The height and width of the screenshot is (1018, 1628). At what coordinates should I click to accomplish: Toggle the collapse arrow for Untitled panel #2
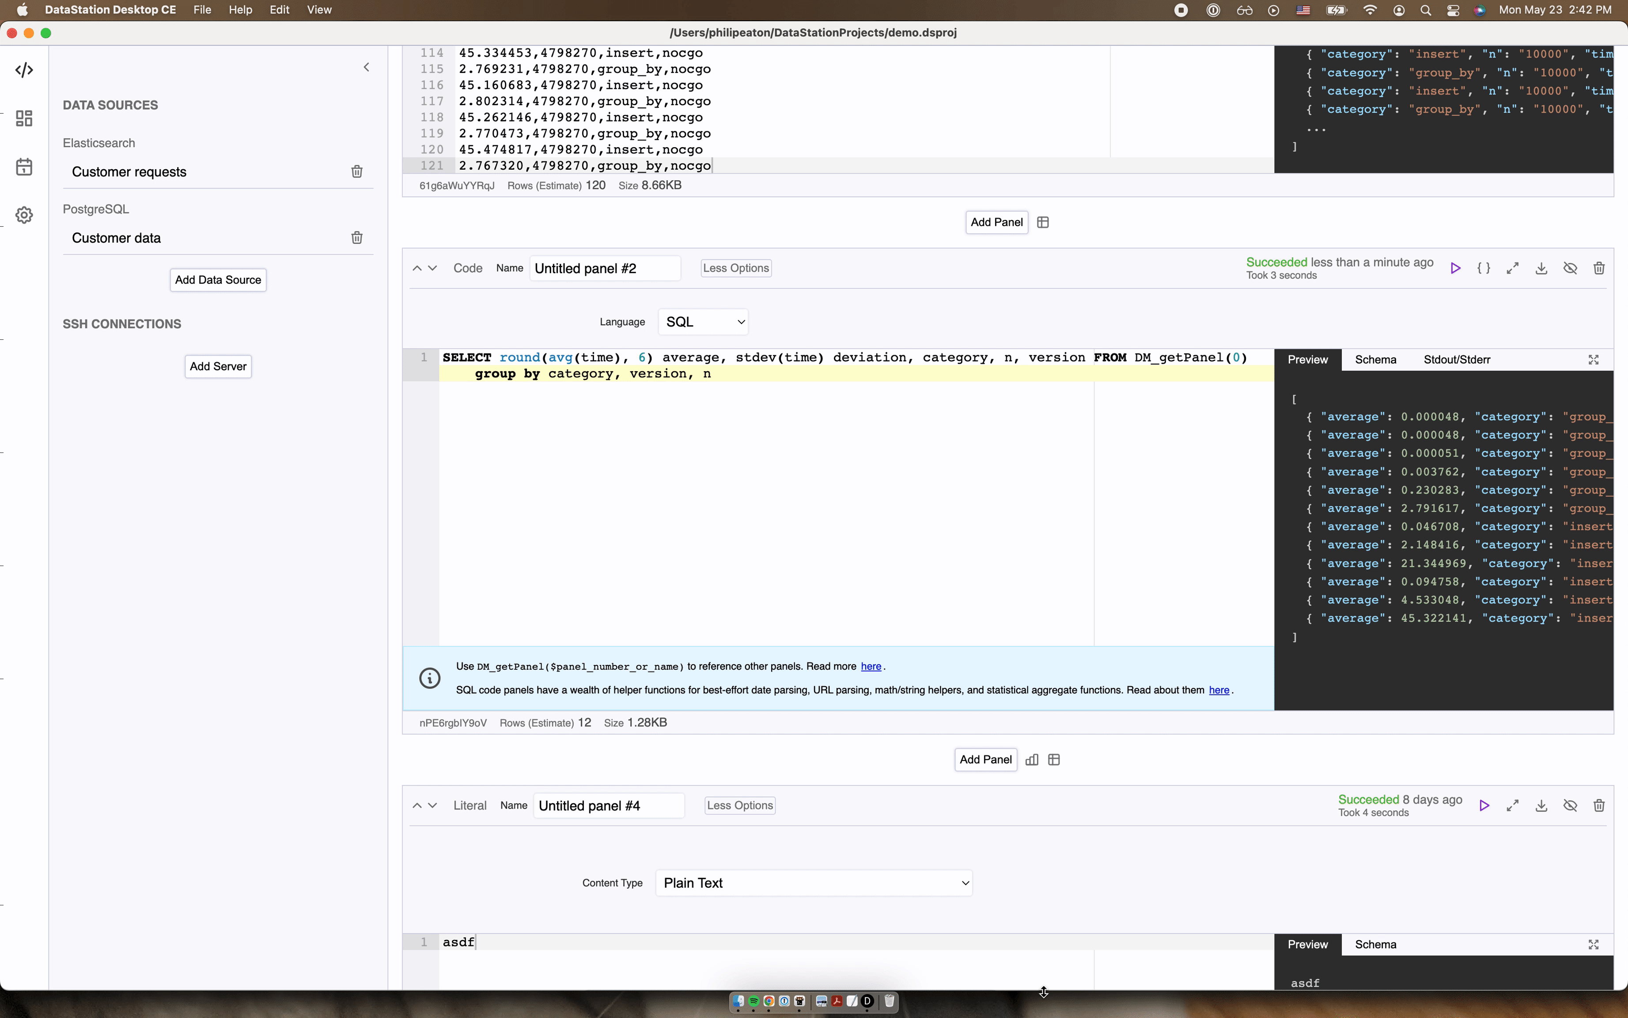click(417, 267)
